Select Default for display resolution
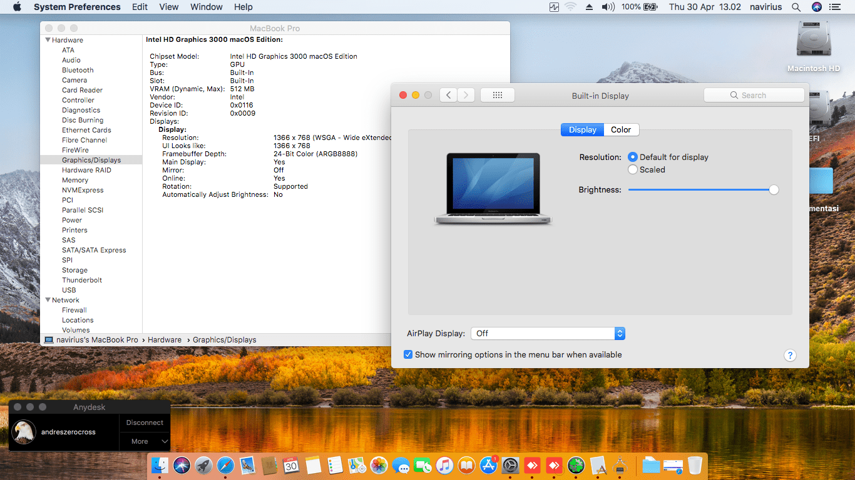This screenshot has height=480, width=855. point(633,157)
